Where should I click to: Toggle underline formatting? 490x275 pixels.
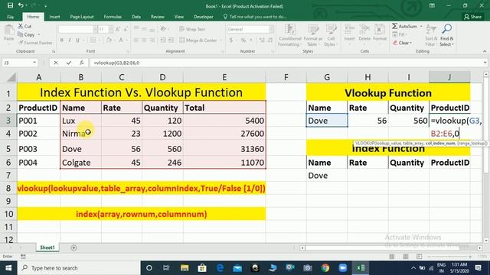tap(77, 40)
